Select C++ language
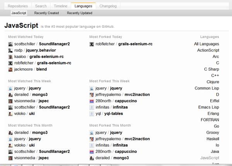Image resolution: width=232 pixels, height=166 pixels. point(215,75)
